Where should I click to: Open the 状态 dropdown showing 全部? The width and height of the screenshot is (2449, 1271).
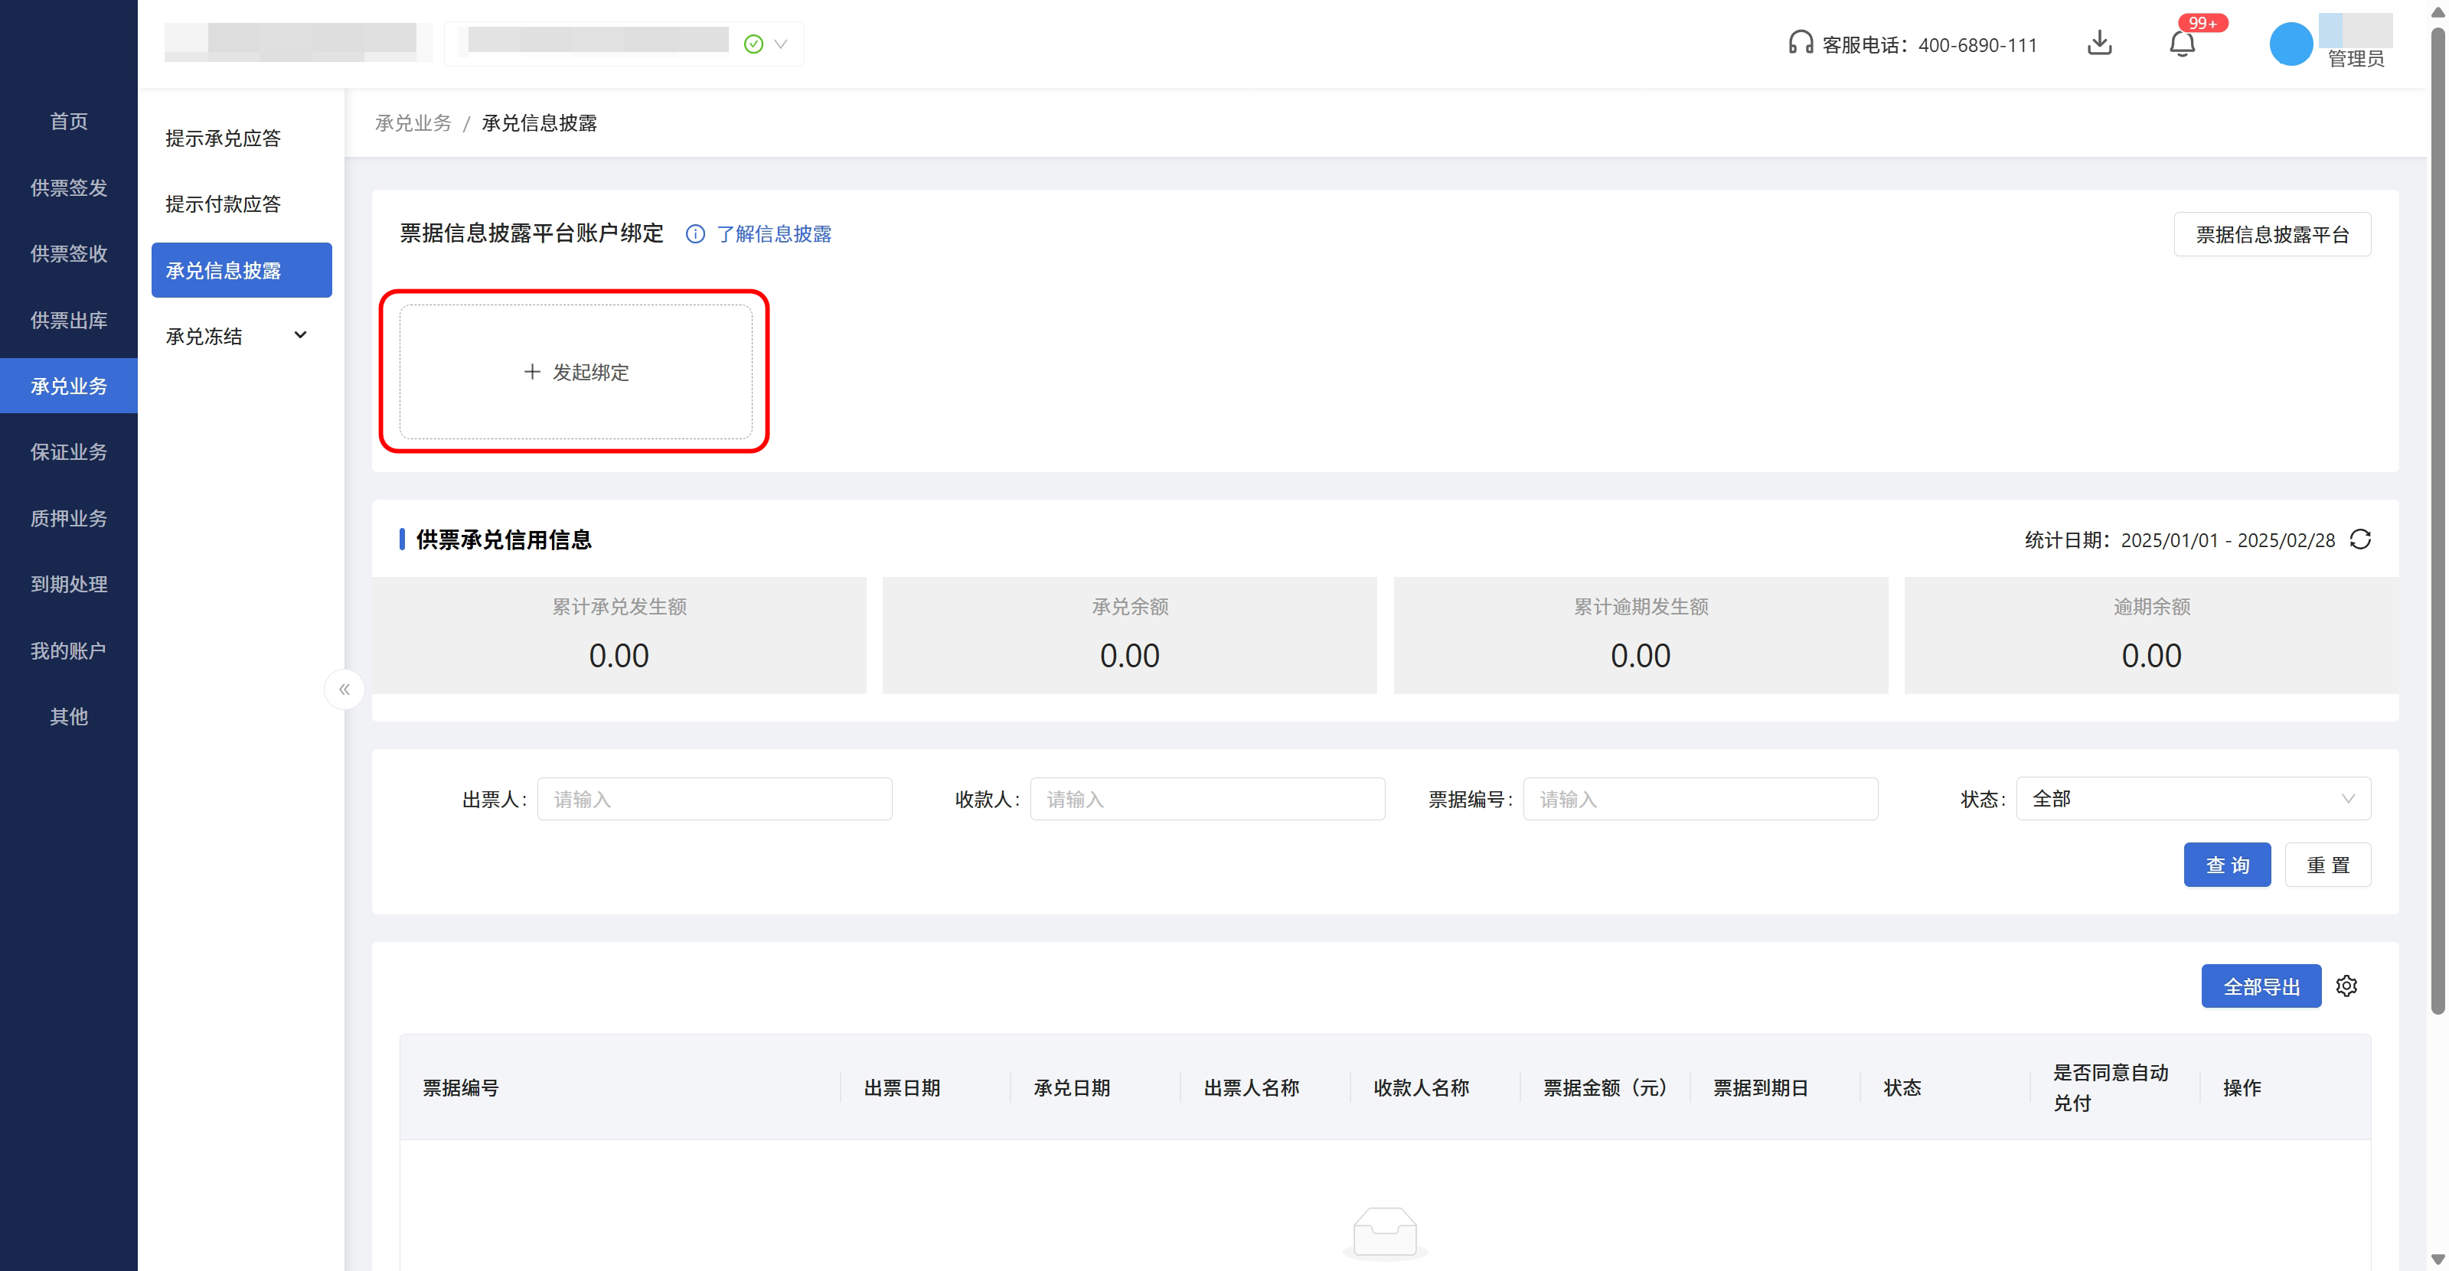2193,799
